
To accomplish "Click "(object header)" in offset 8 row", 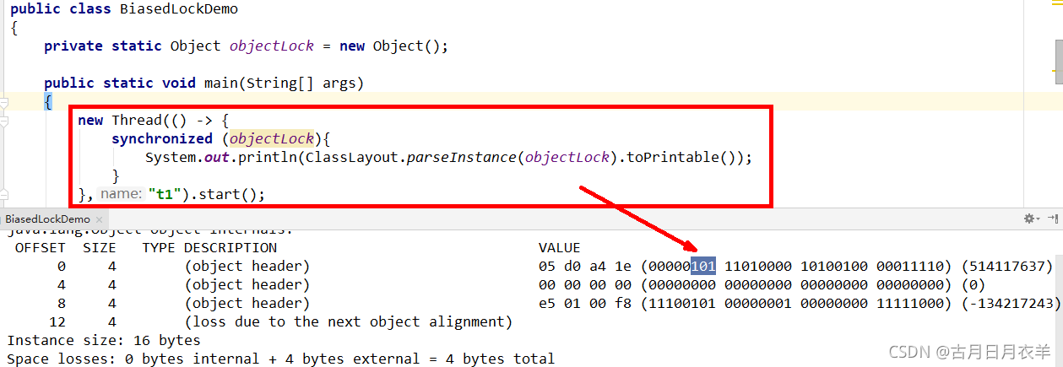I will tap(247, 304).
